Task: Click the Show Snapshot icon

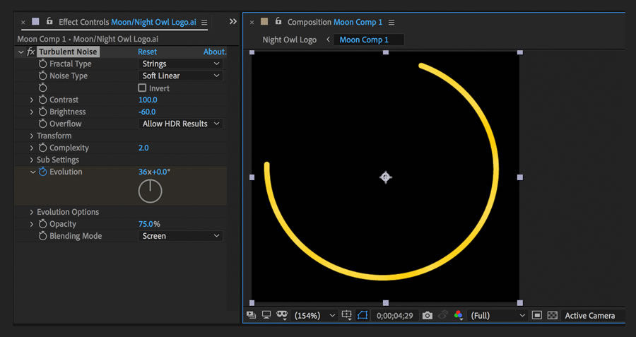Action: tap(443, 315)
